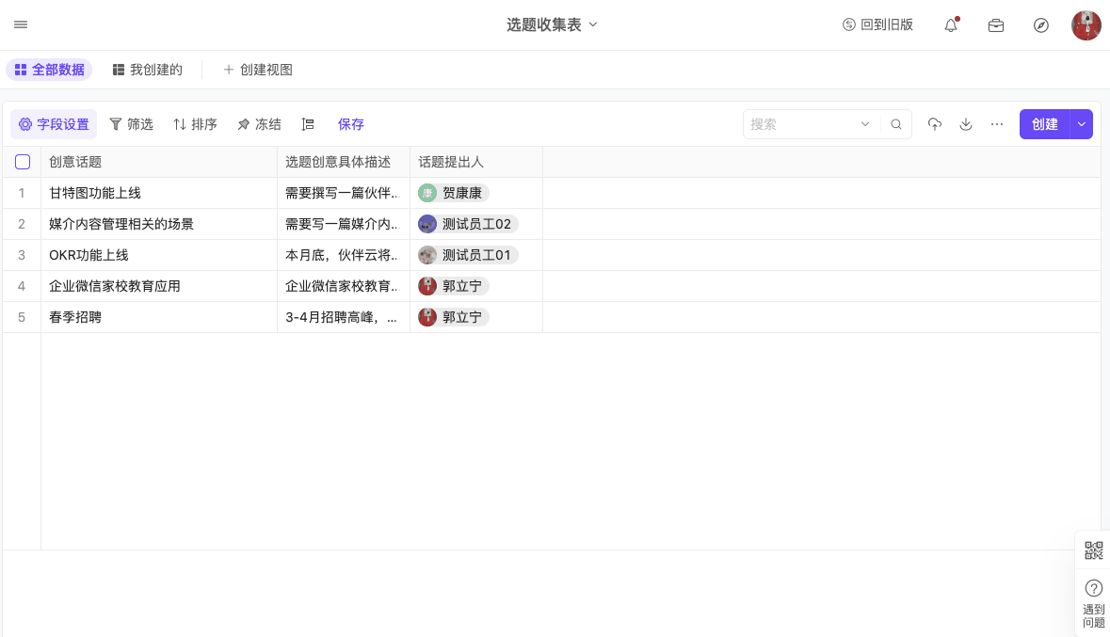Image resolution: width=1110 pixels, height=637 pixels.
Task: Click the 保存 link
Action: pyautogui.click(x=351, y=124)
